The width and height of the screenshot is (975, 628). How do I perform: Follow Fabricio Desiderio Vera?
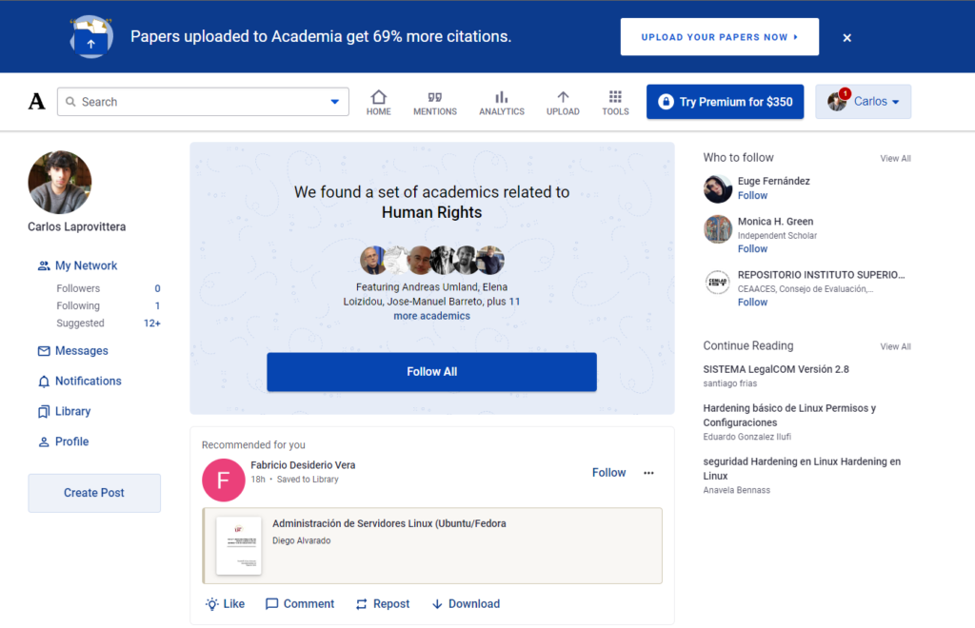(608, 473)
